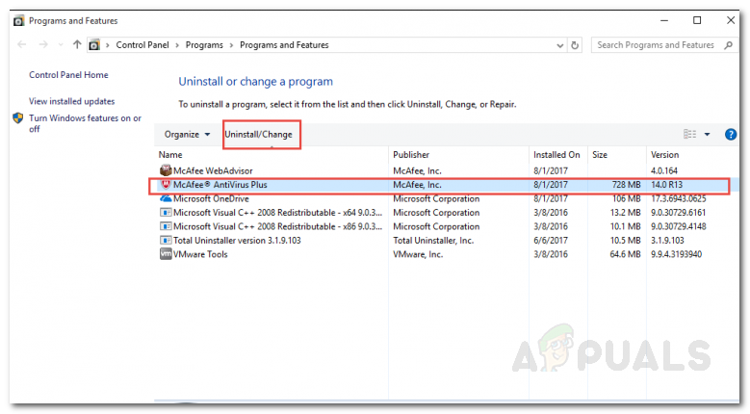Select Total Uninstaller version 3.1.9.103 entry
The height and width of the screenshot is (414, 750).
point(447,240)
